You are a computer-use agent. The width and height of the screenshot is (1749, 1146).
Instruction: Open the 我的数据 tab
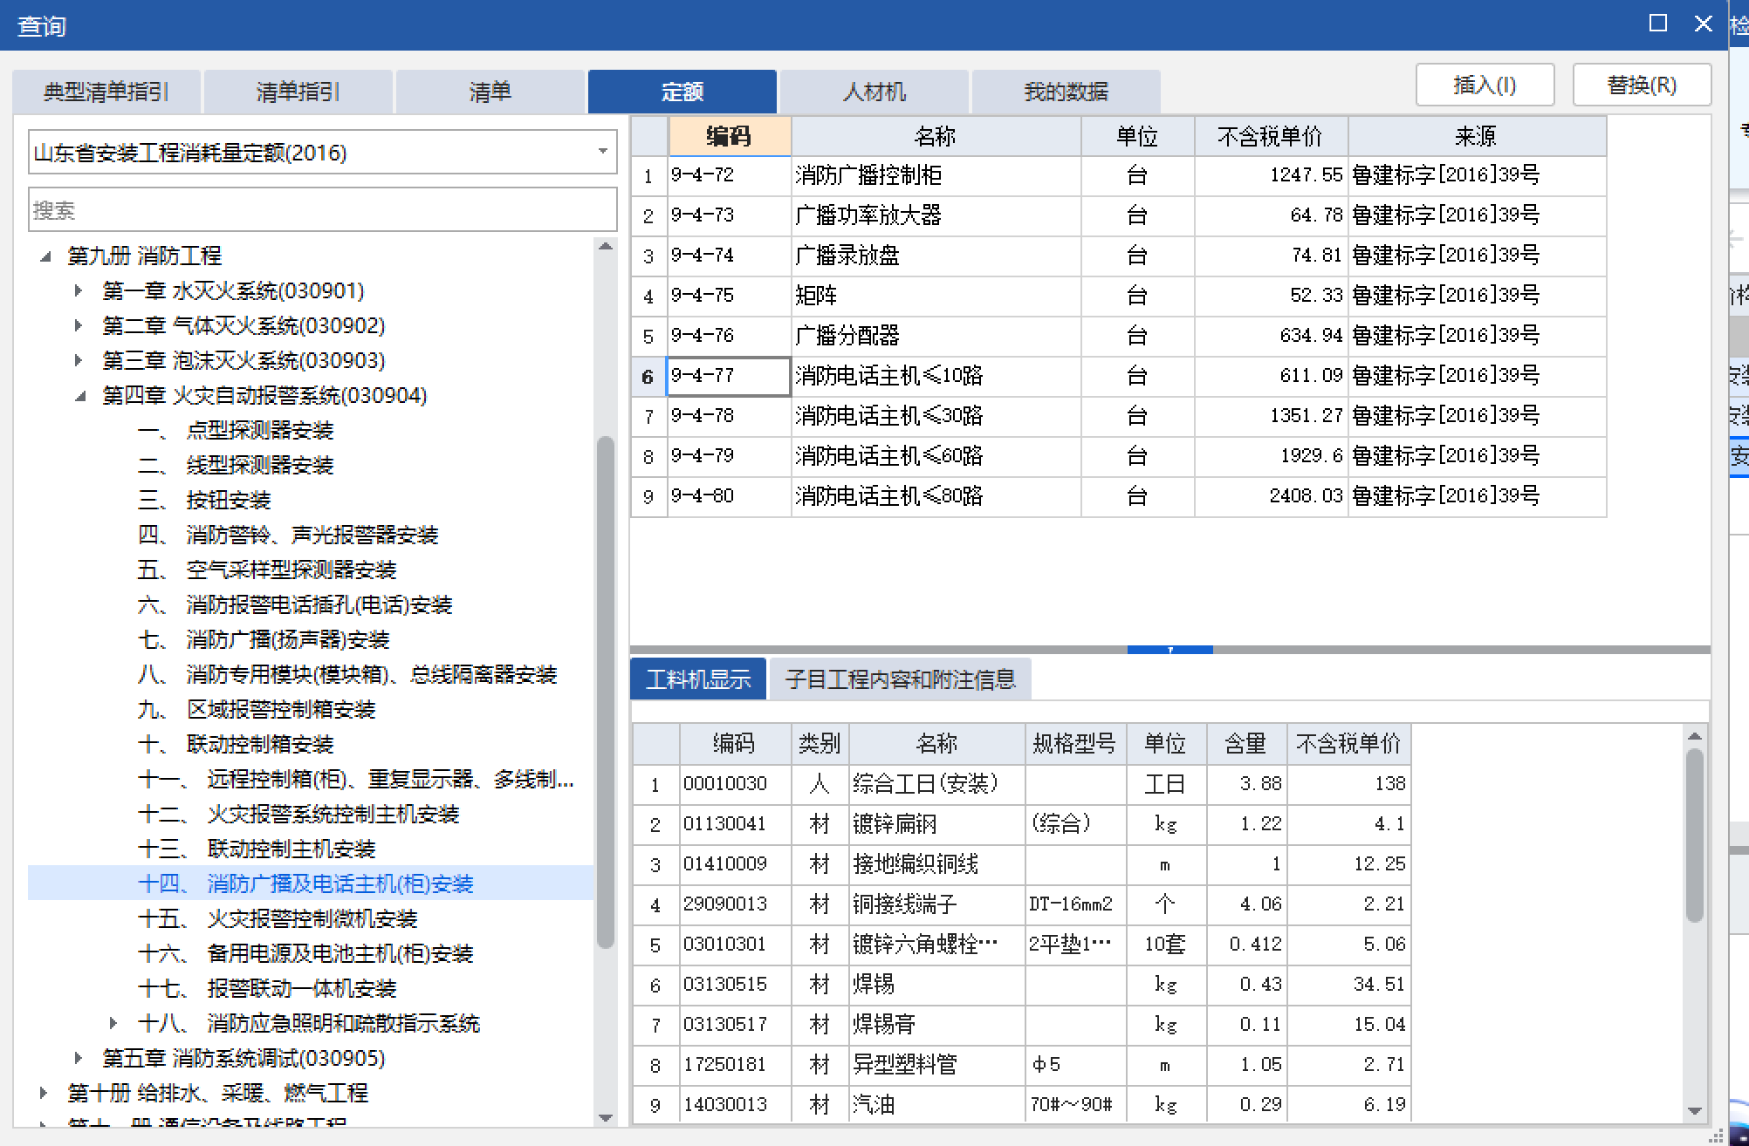tap(1067, 91)
